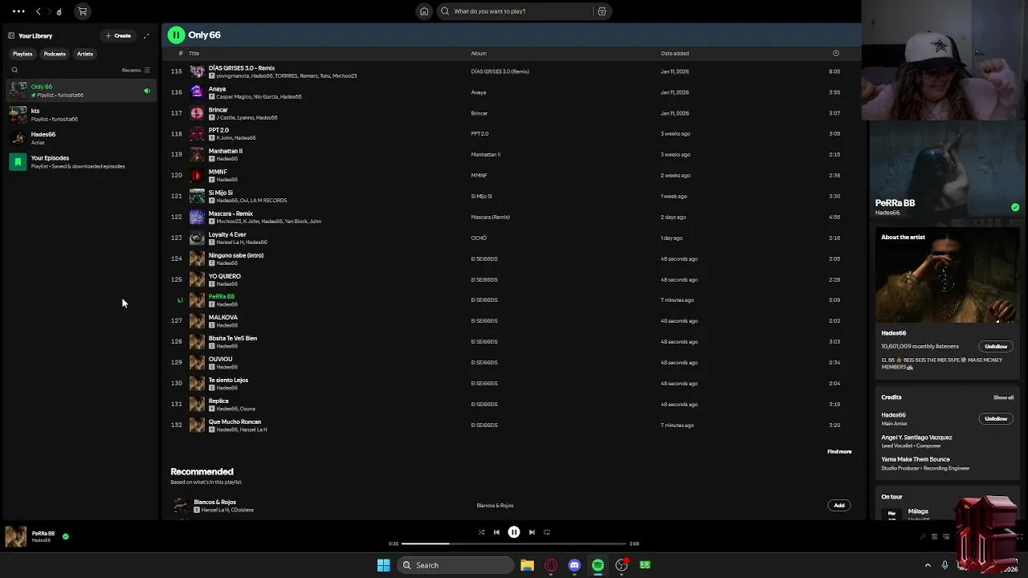The width and height of the screenshot is (1028, 578).
Task: Skip to next track
Action: point(532,532)
